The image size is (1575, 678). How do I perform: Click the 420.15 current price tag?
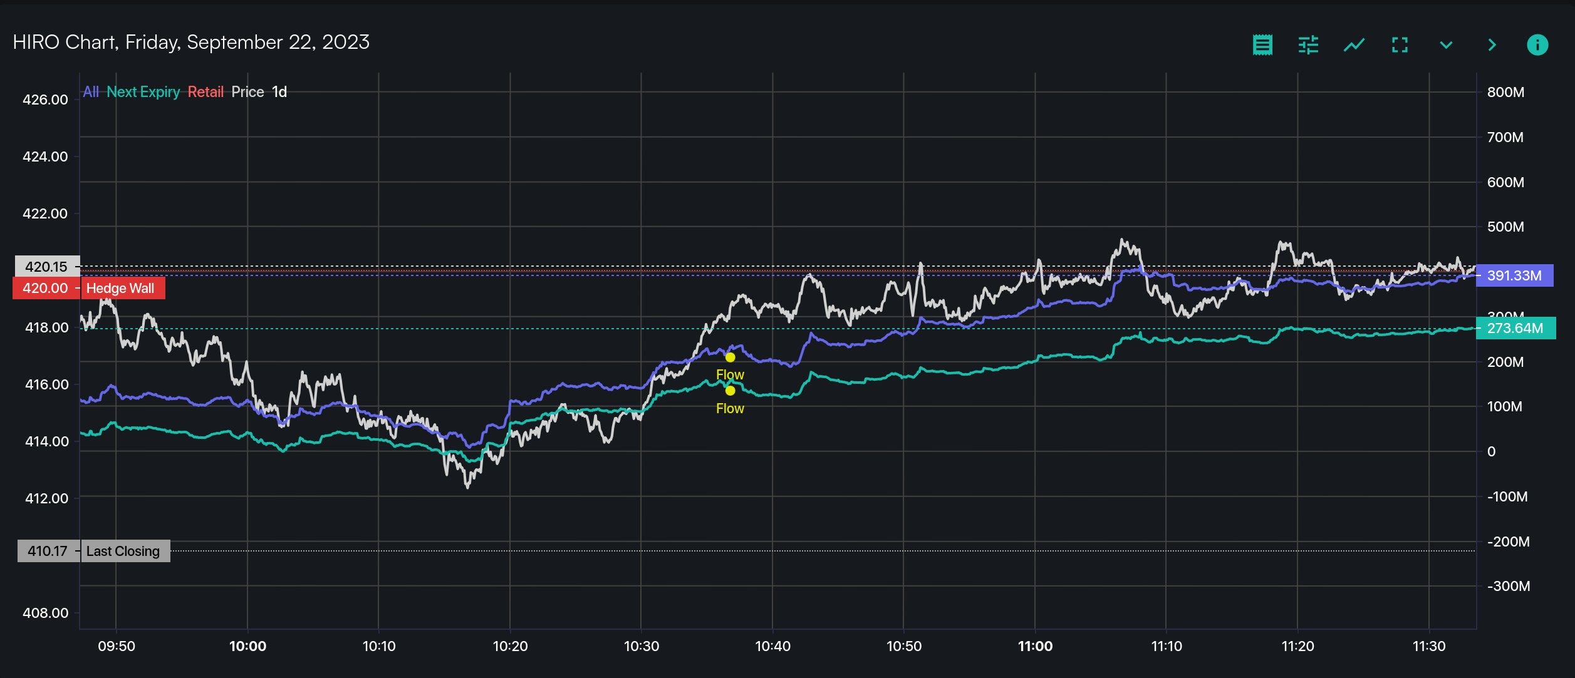coord(46,267)
